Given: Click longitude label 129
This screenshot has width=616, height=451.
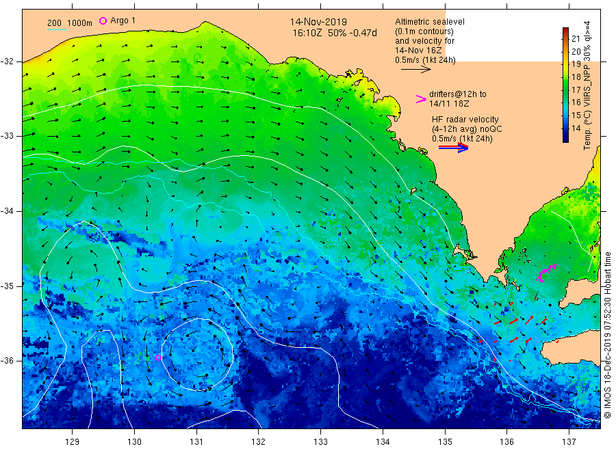Looking at the screenshot, I should [x=73, y=442].
